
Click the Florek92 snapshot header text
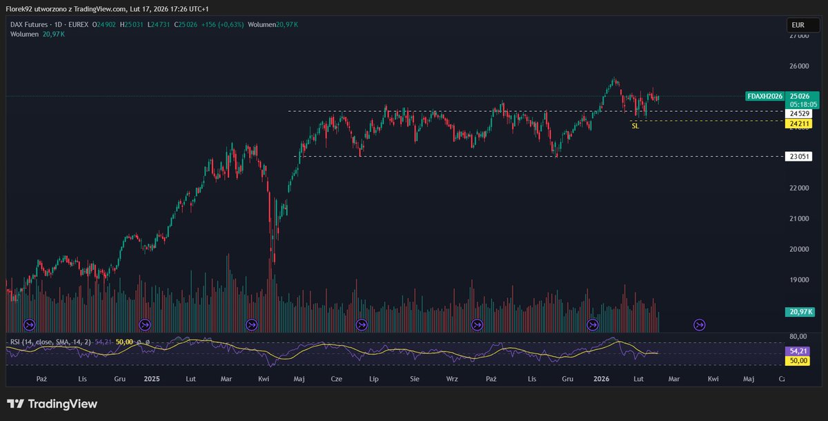[x=108, y=9]
